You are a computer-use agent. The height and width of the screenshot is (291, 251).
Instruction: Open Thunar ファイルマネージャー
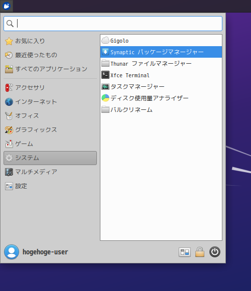click(x=161, y=64)
